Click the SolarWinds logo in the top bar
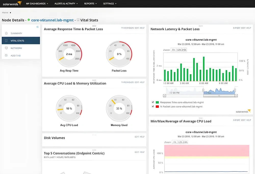This screenshot has width=255, height=174. [x=12, y=3]
